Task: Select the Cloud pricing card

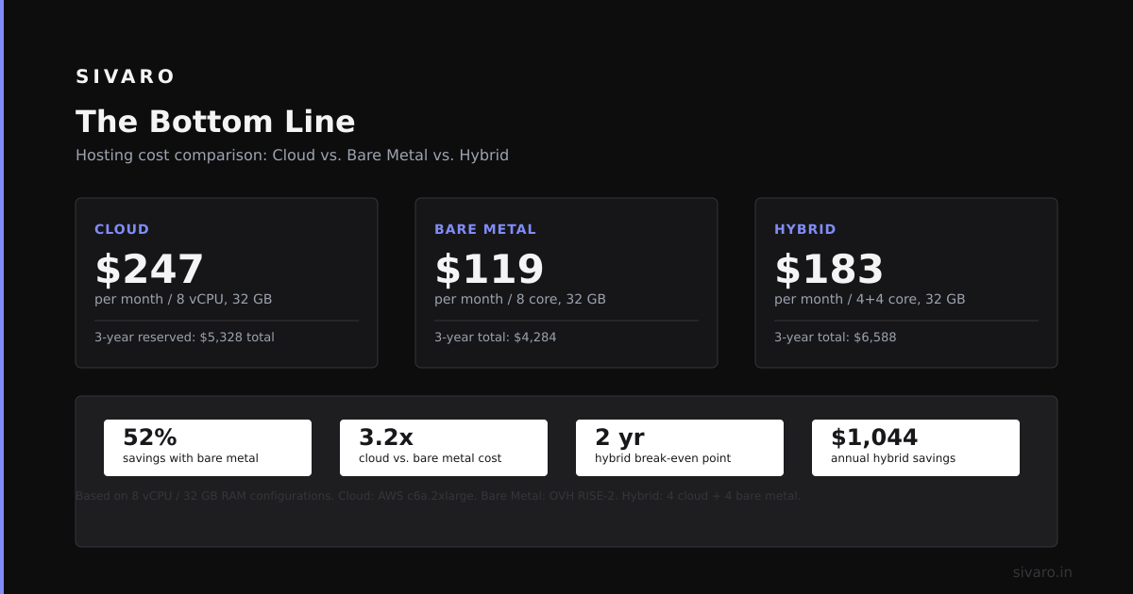Action: coord(227,283)
